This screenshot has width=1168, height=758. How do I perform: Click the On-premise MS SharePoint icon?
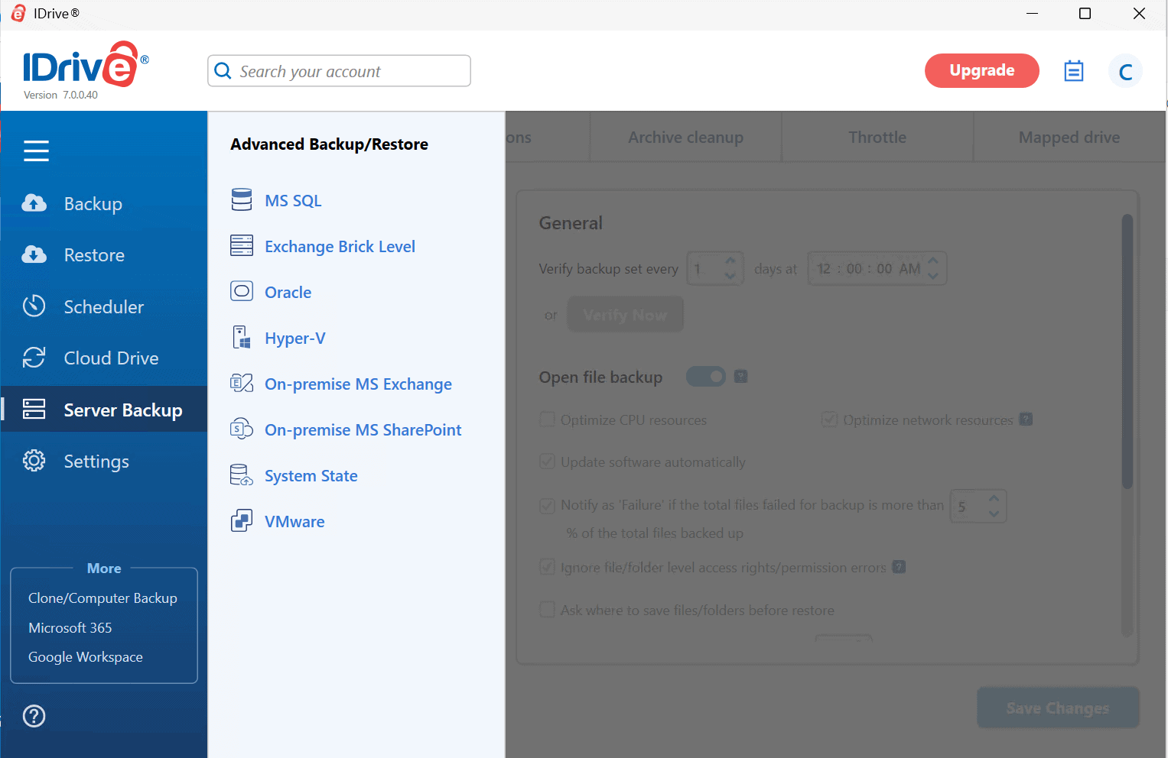tap(242, 429)
